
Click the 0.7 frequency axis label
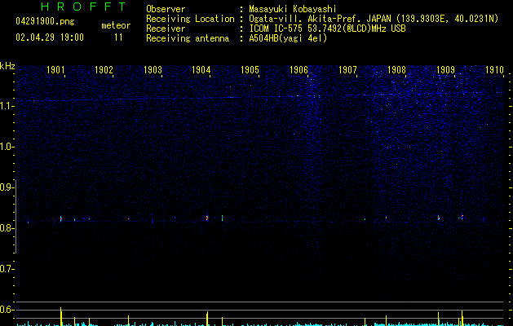click(7, 269)
